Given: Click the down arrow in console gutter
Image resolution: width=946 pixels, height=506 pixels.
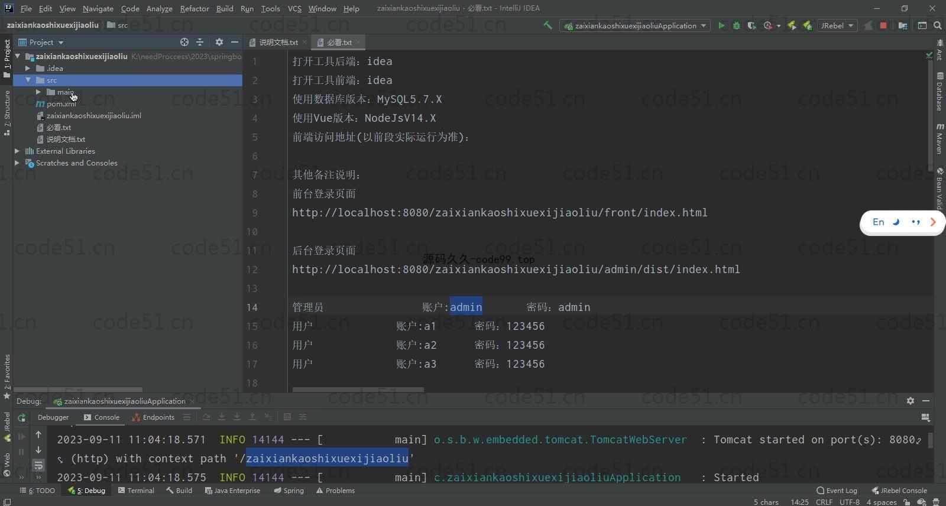Looking at the screenshot, I should click(x=38, y=450).
